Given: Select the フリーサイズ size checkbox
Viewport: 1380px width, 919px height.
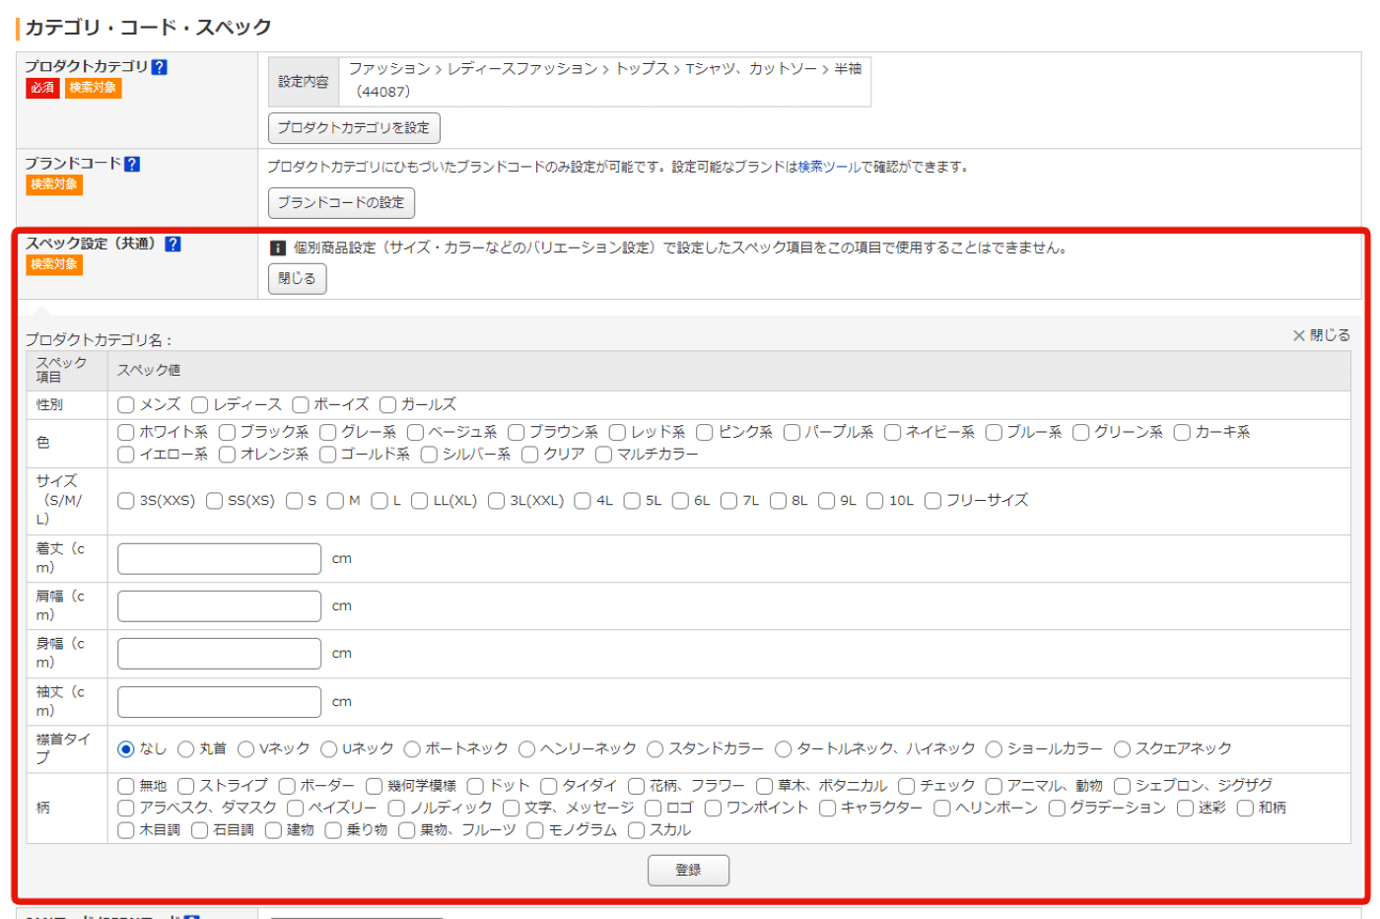Looking at the screenshot, I should tap(932, 501).
